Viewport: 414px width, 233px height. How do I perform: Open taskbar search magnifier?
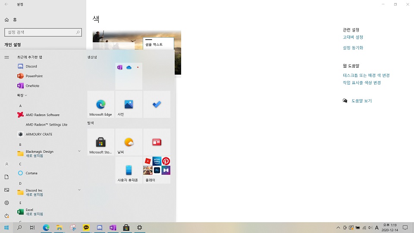coord(19,227)
